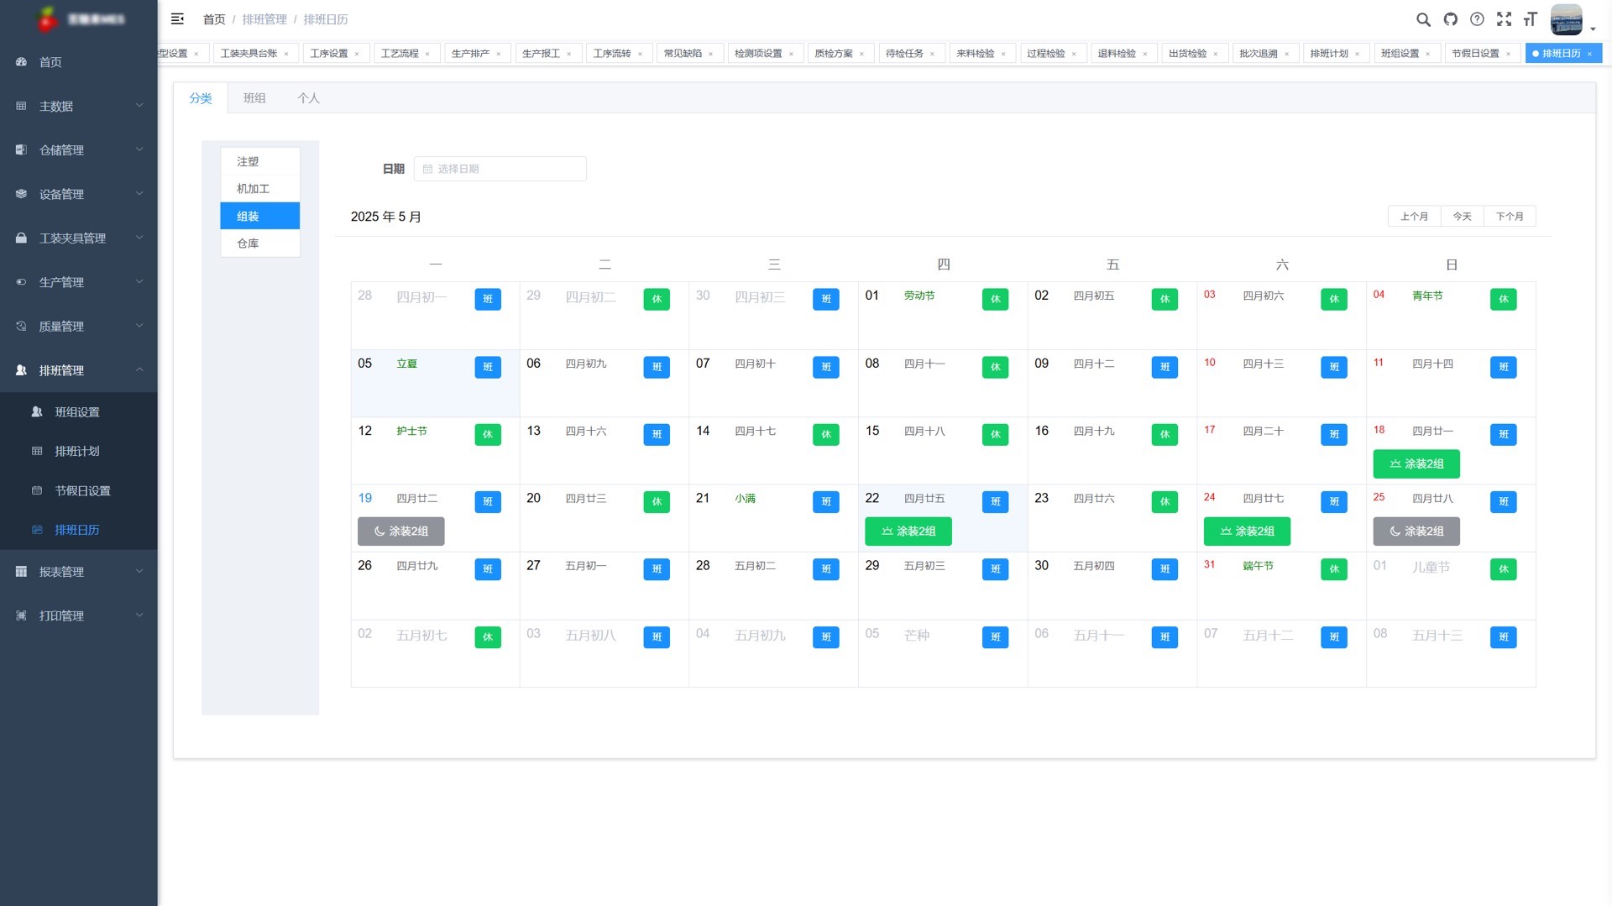Click the search magnifier icon in header
Viewport: 1612px width, 906px height.
pos(1423,19)
